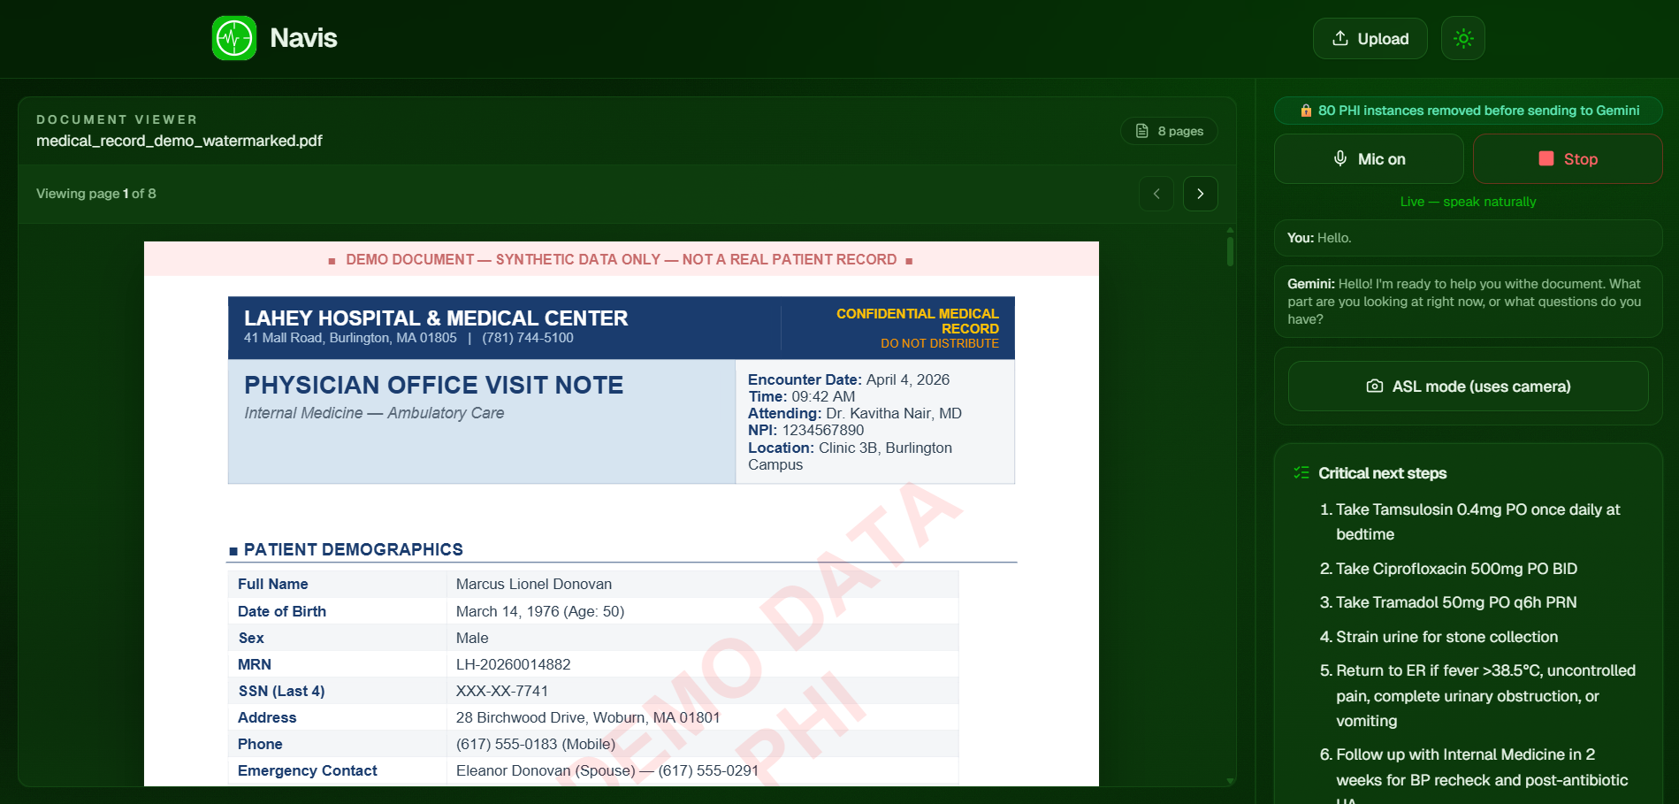Click the SSN value 'XXX-XX-7741'
1679x804 pixels.
click(x=502, y=691)
